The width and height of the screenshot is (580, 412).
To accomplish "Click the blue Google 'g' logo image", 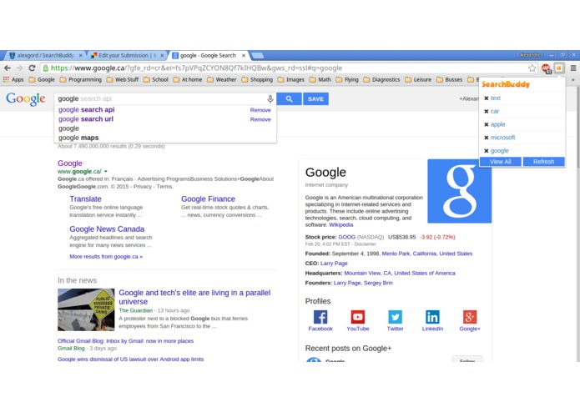I will coord(460,191).
